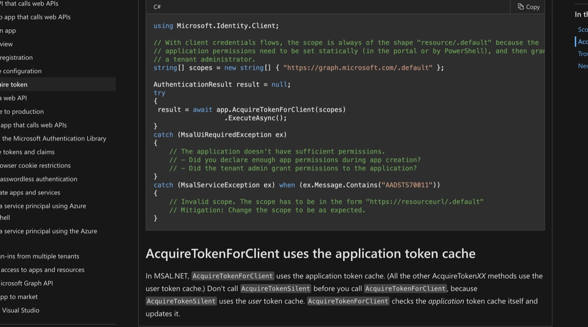Open the "ins from multiple tenants" navigation entry

pos(40,256)
